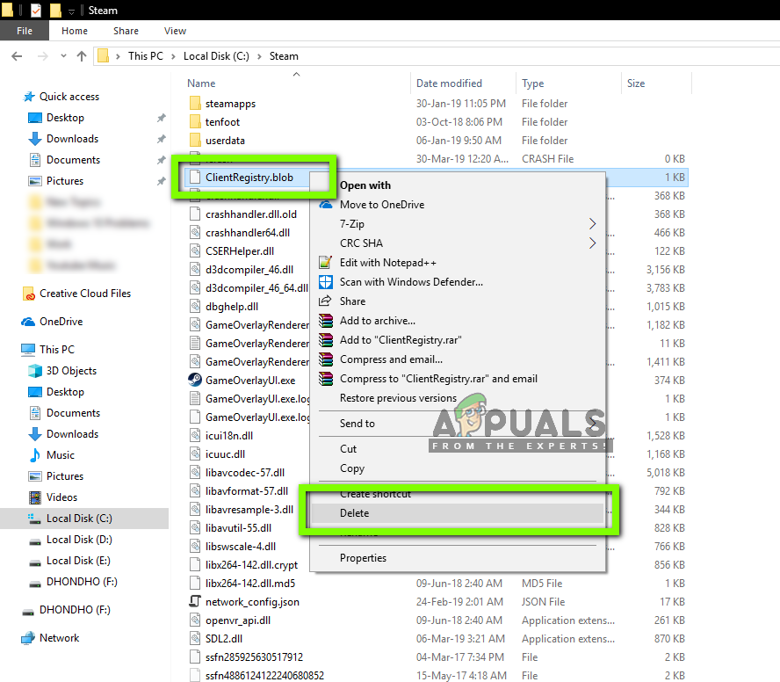Switch to the Share ribbon tab

[126, 31]
